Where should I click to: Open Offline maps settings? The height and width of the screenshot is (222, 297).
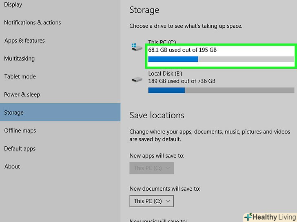(x=20, y=131)
